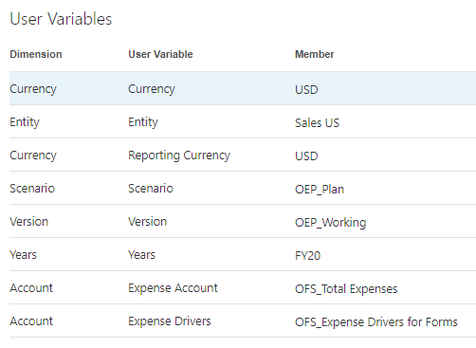Click the Years user variable cell
This screenshot has height=348, width=476.
141,255
